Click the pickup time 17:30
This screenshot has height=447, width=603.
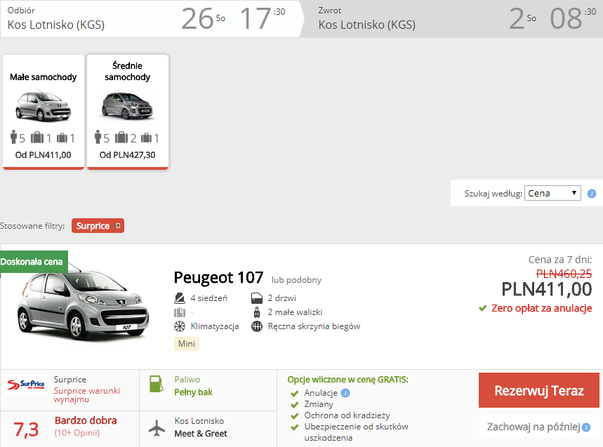pyautogui.click(x=263, y=18)
